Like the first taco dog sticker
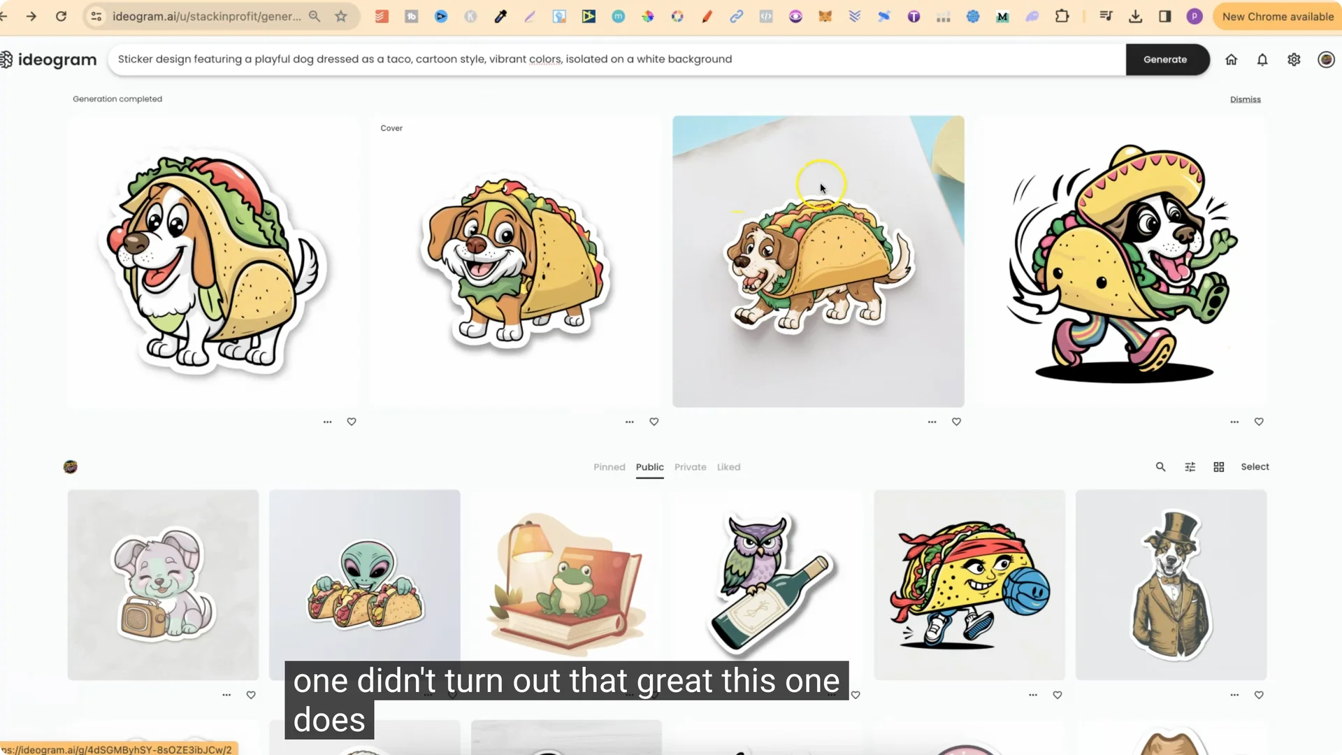The image size is (1342, 755). 352,422
